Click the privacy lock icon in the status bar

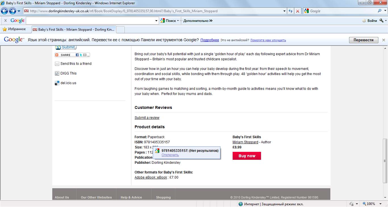351,204
